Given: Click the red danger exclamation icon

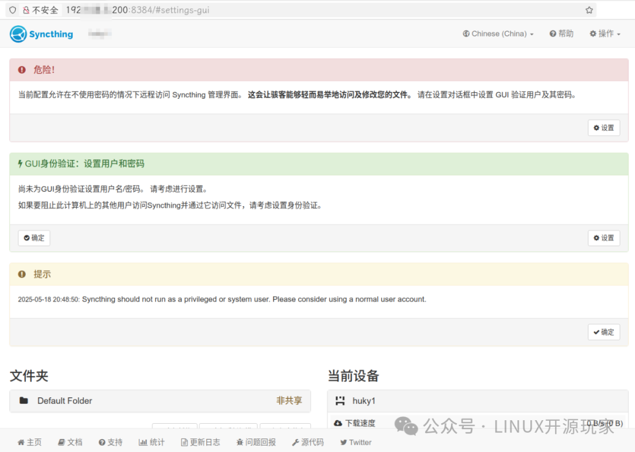Looking at the screenshot, I should point(22,69).
